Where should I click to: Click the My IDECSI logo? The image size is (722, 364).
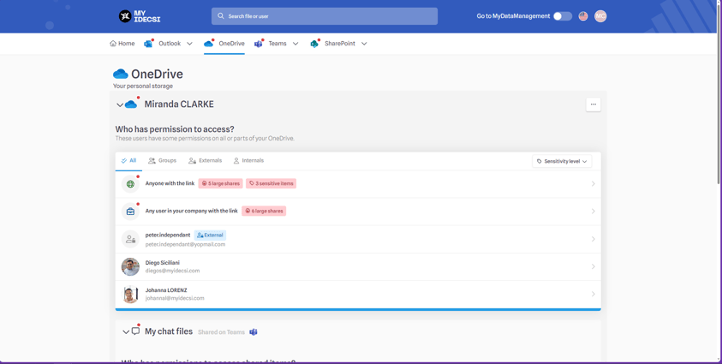[140, 16]
